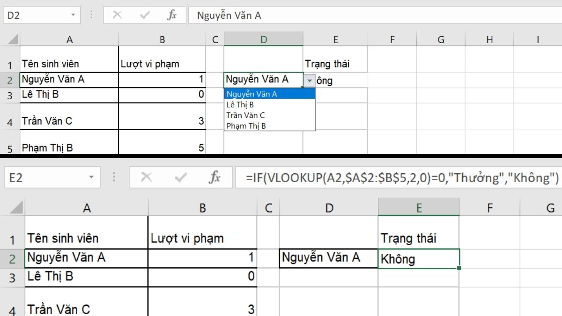Screen dimensions: 562x316
Task: Click cell A2 Nguyễn Văn A in top sheet
Action: coord(69,80)
